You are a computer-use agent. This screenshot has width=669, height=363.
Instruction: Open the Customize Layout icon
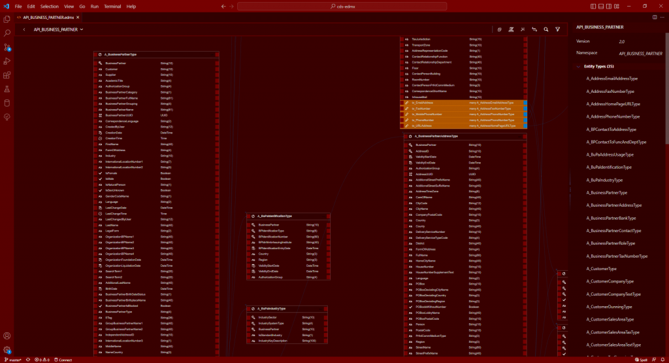click(x=617, y=7)
